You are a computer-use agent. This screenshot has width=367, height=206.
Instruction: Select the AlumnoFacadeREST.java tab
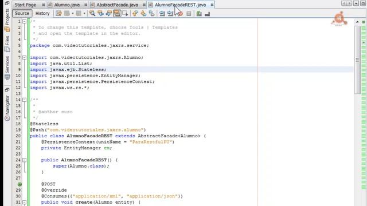181,5
